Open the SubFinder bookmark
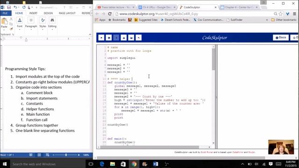The image size is (299, 168). tap(235, 20)
